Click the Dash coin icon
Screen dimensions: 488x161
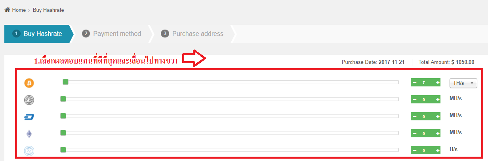[29, 117]
